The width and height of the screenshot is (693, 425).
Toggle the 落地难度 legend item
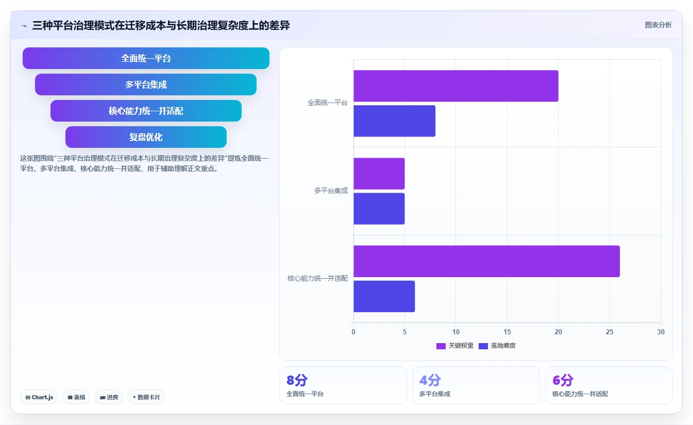[x=497, y=346]
